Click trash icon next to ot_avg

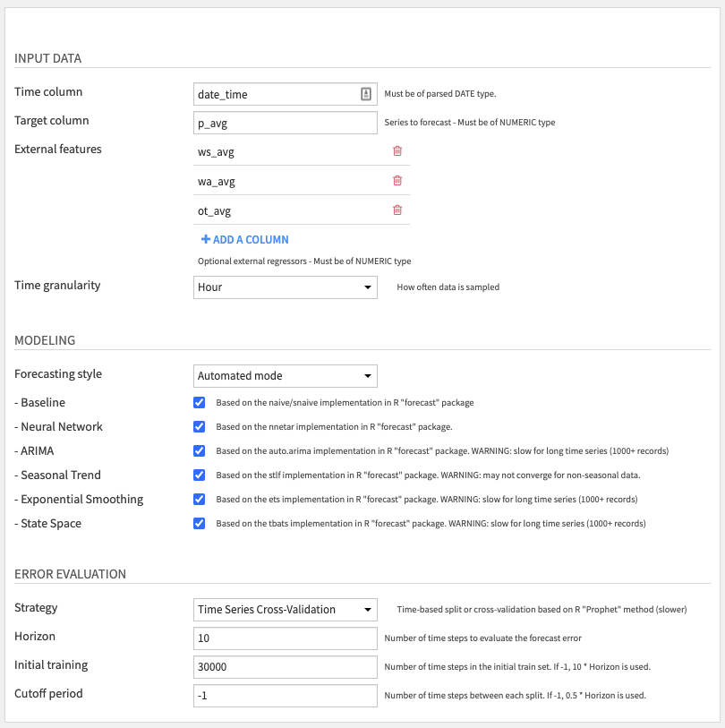pos(397,210)
